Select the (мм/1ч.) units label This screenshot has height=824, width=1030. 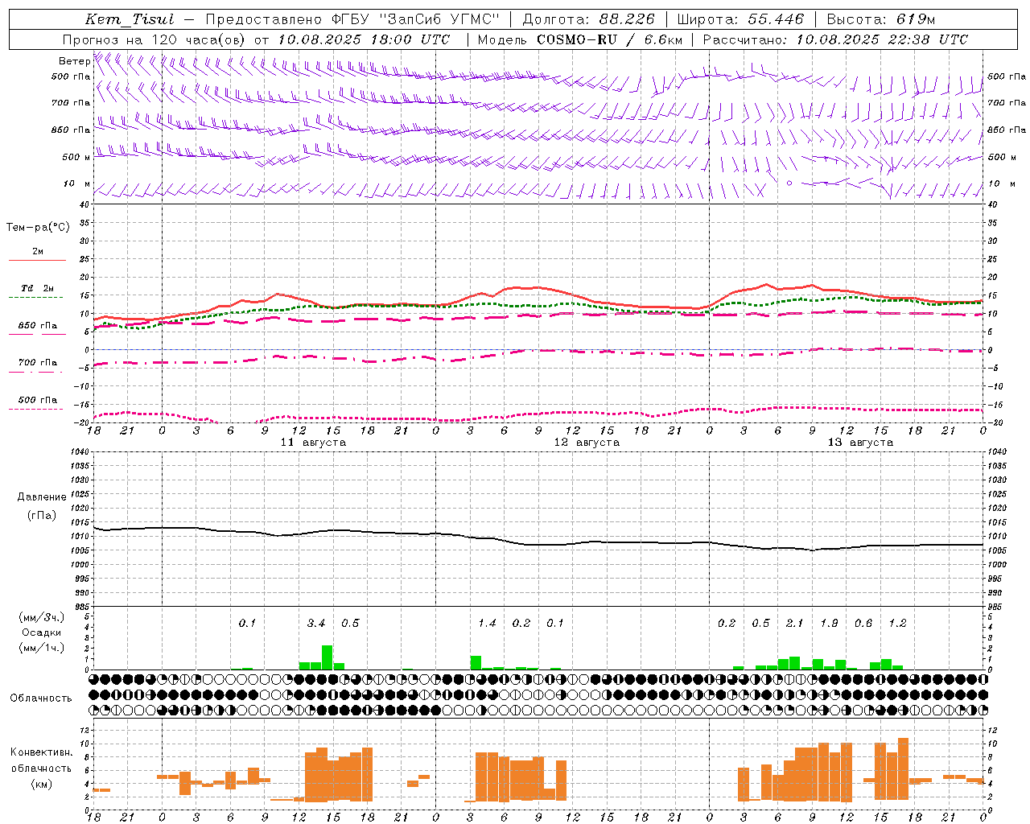point(41,648)
